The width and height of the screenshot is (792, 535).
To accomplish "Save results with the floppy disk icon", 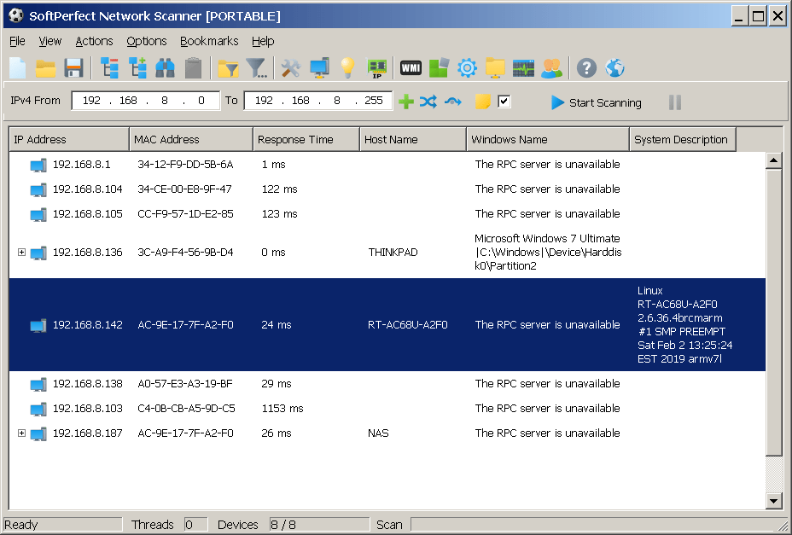I will click(x=73, y=68).
